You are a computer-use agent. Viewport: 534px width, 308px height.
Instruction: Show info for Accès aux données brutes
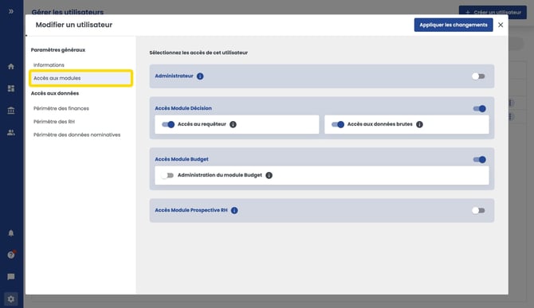[x=419, y=124]
